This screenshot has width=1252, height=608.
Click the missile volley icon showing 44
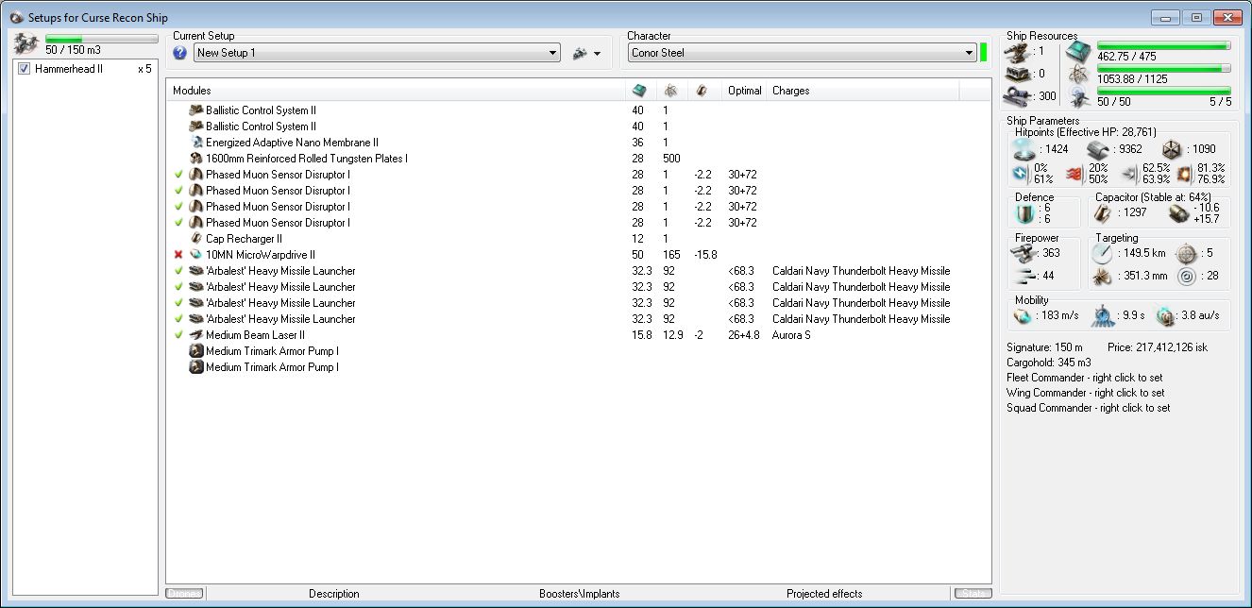(1025, 275)
